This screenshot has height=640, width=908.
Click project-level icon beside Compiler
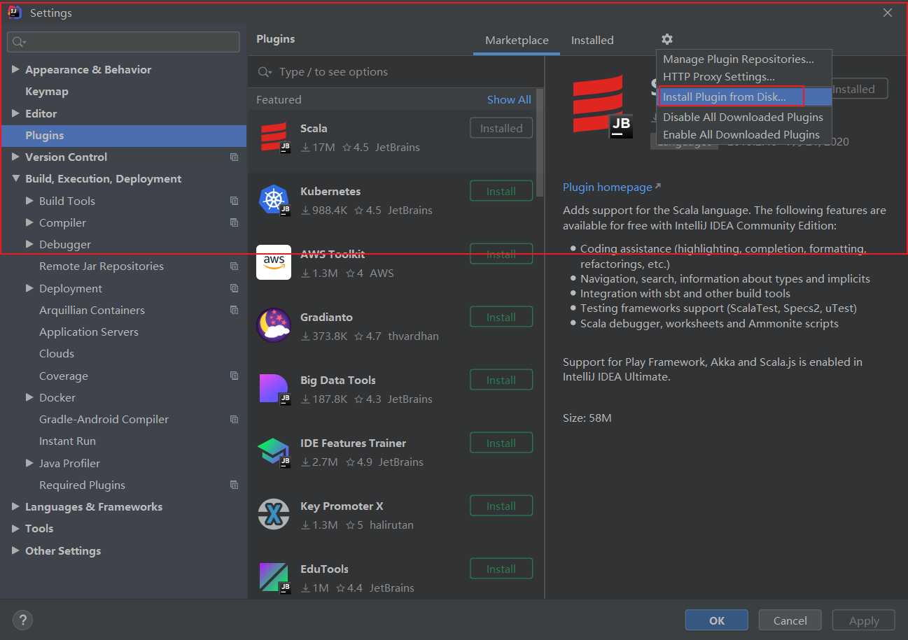pos(235,223)
